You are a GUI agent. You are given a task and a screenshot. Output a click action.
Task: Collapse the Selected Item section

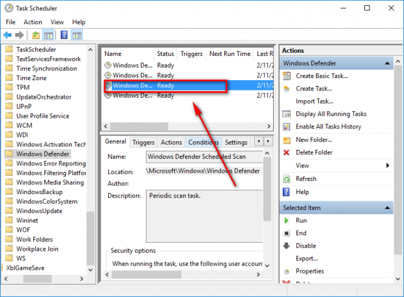click(387, 208)
